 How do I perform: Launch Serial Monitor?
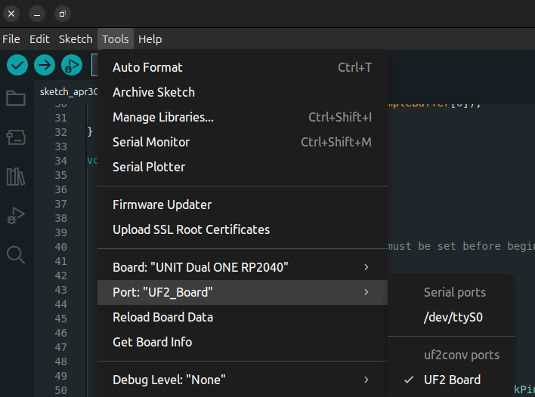[x=243, y=142]
